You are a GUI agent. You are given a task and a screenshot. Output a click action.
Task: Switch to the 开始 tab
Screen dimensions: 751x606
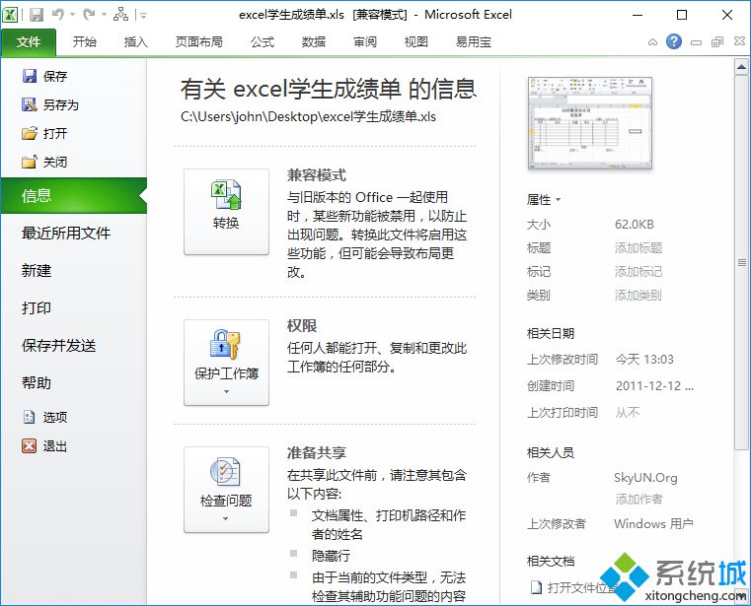[85, 42]
